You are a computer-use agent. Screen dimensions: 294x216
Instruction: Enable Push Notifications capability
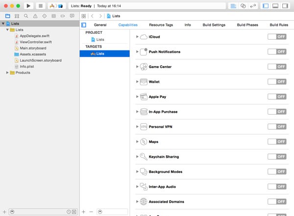(277, 52)
